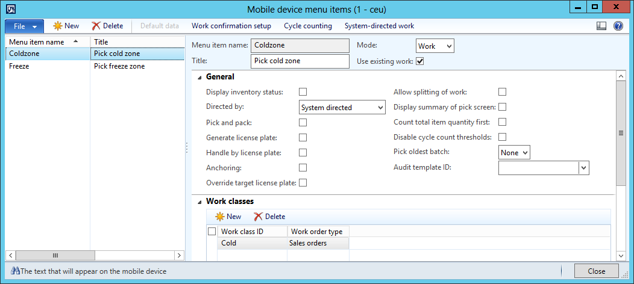Screen dimensions: 634x284
Task: Open the help question mark icon
Action: [x=618, y=26]
